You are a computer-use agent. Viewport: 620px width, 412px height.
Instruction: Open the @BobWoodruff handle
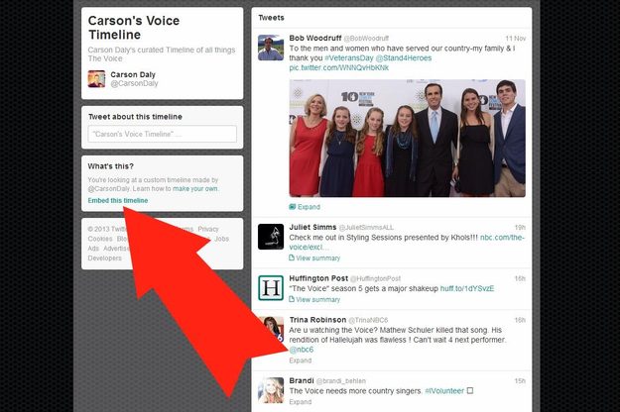click(x=366, y=39)
